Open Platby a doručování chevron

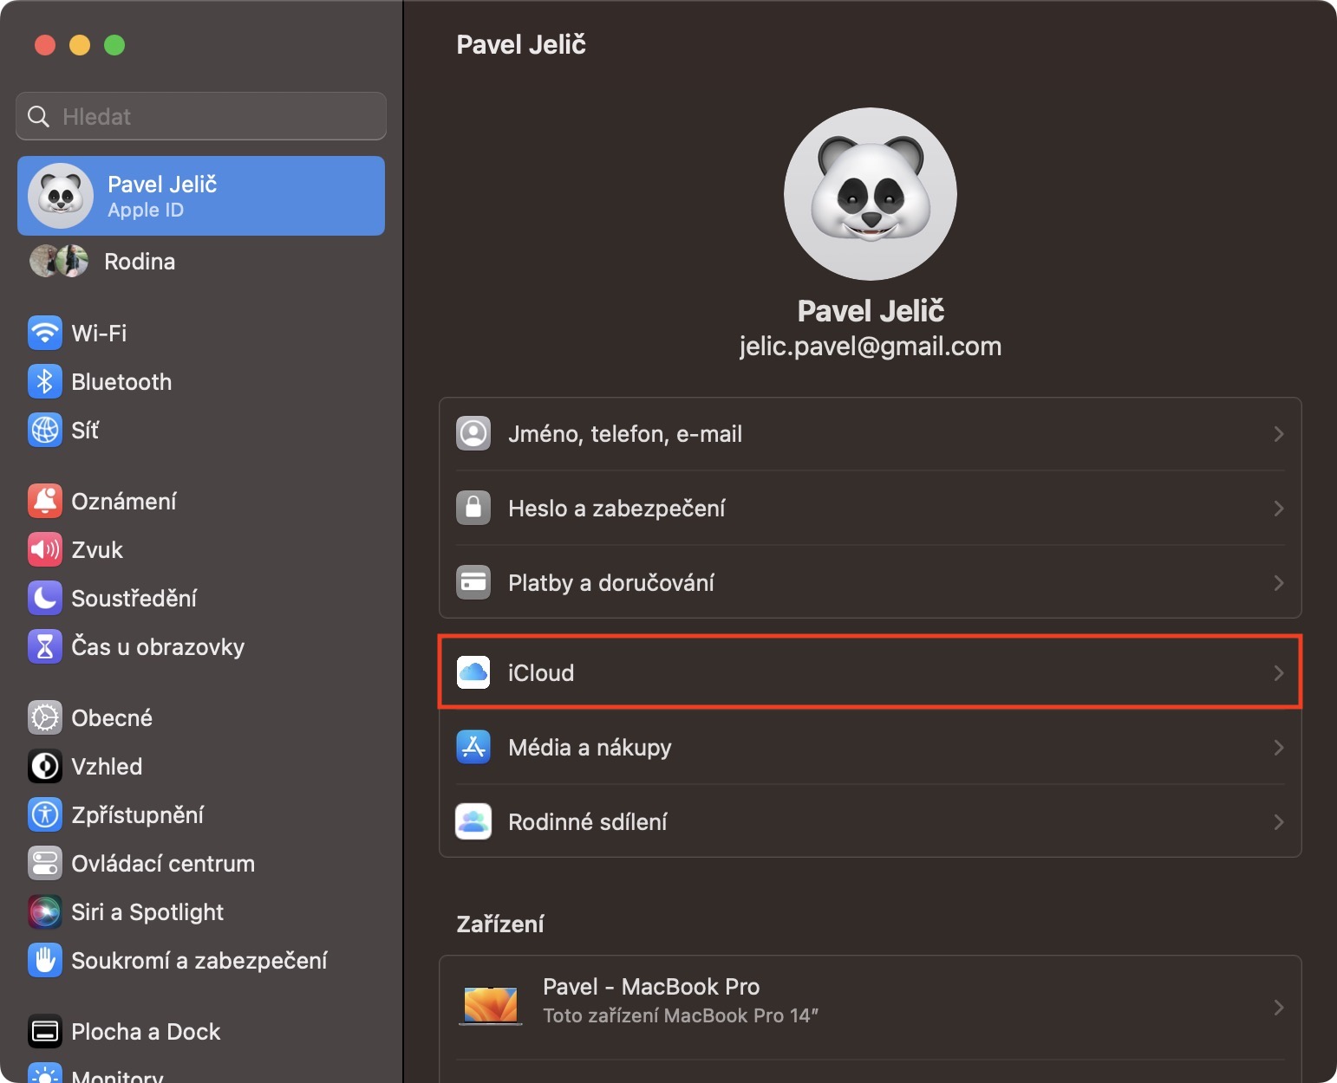tap(1278, 582)
